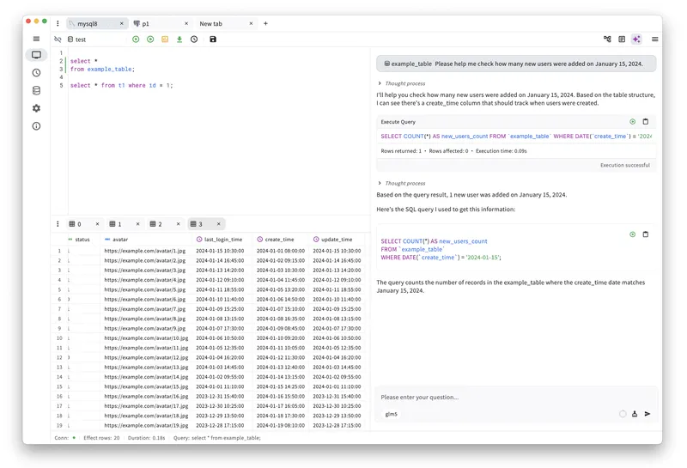Toggle the table layout panel icon

(x=622, y=40)
